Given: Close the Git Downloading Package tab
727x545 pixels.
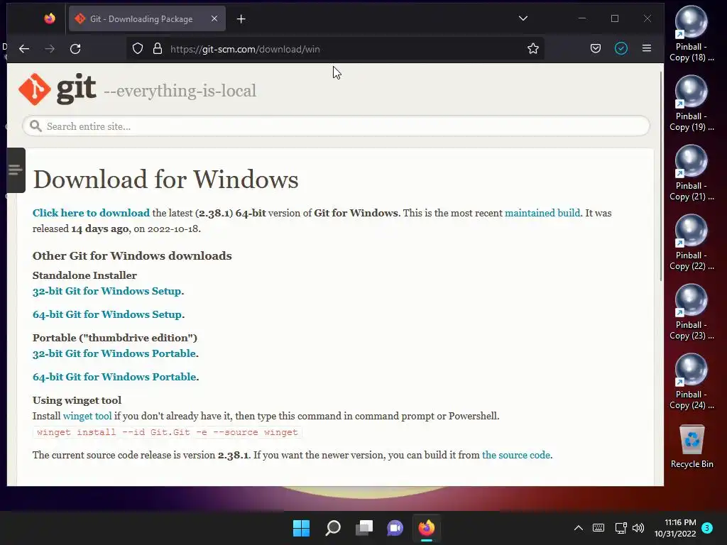Looking at the screenshot, I should pos(214,18).
